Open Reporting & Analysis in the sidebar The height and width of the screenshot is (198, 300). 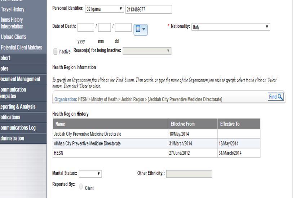pyautogui.click(x=23, y=107)
